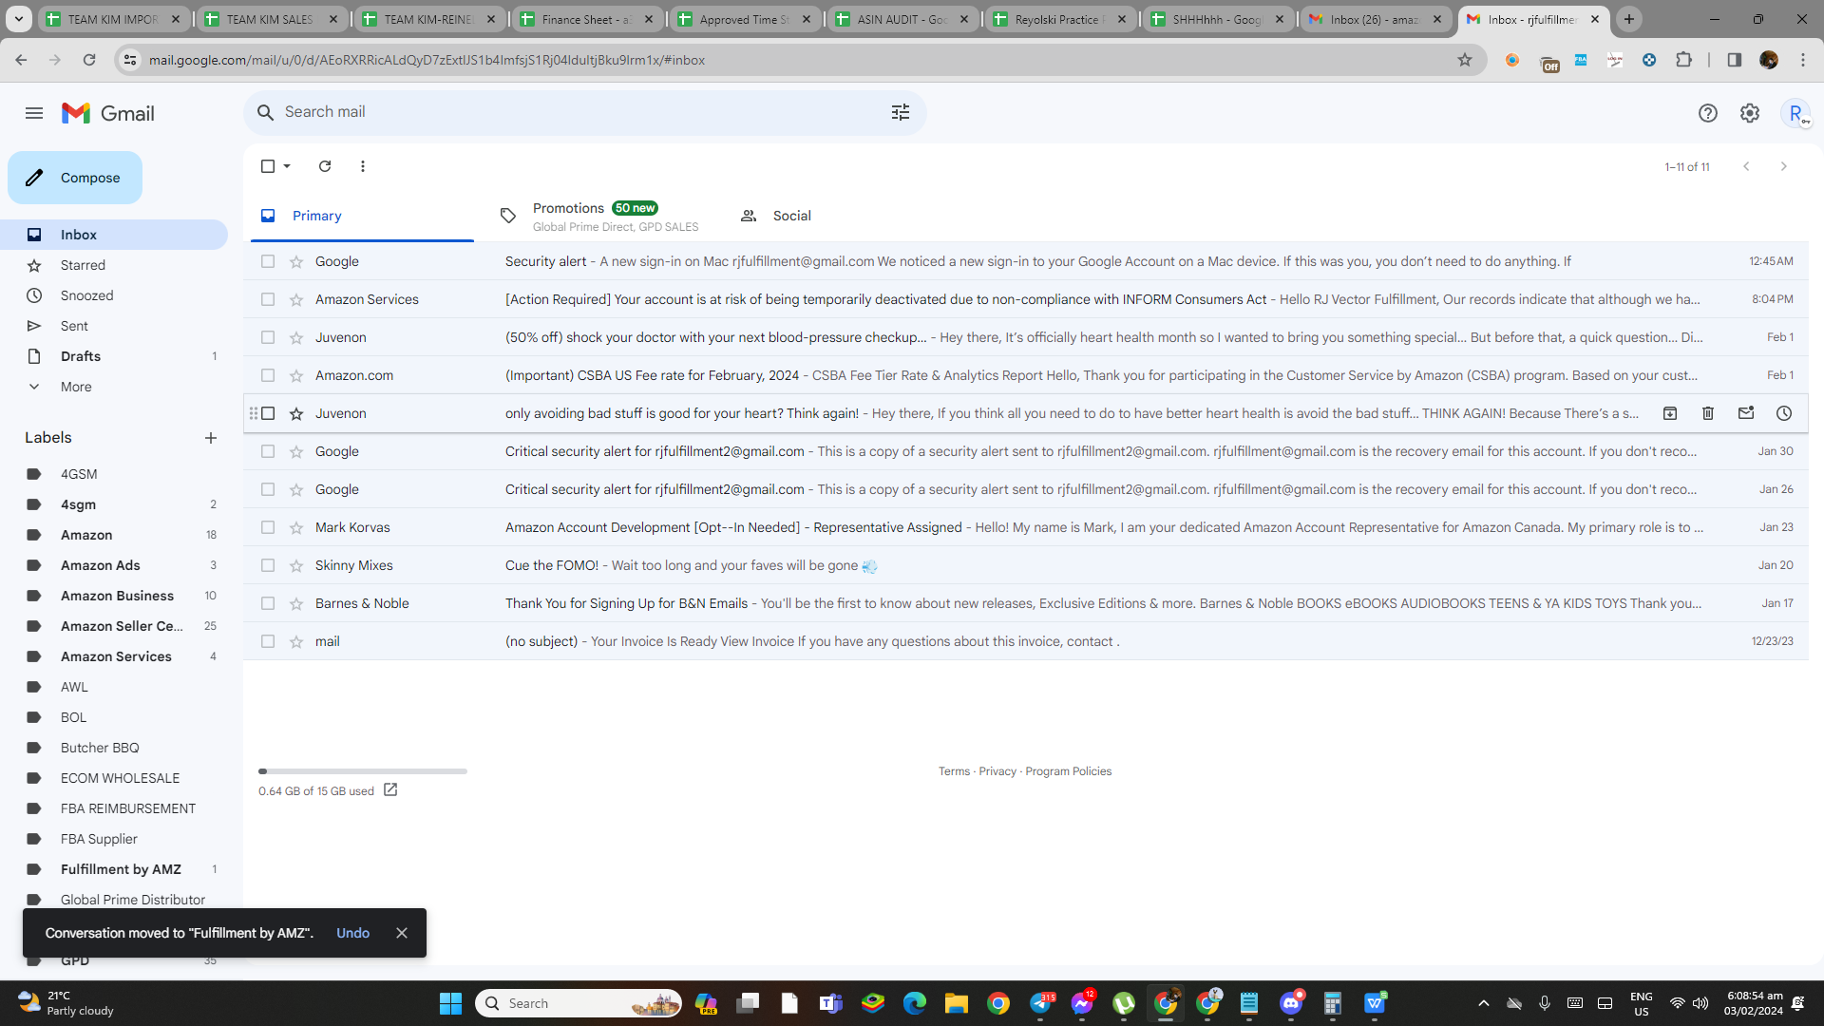Click the refresh mail icon
The width and height of the screenshot is (1824, 1026).
(x=325, y=166)
